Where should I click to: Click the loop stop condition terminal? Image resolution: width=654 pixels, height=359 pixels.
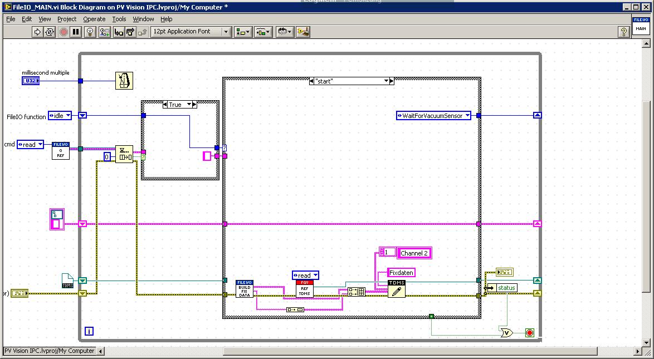pyautogui.click(x=530, y=333)
